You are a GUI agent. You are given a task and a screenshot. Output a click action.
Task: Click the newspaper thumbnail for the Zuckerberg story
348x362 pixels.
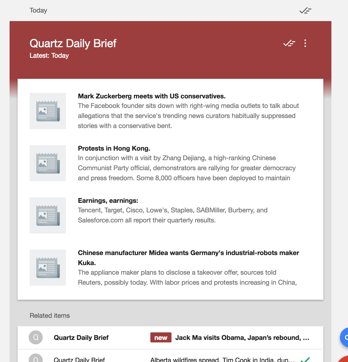pos(48,111)
